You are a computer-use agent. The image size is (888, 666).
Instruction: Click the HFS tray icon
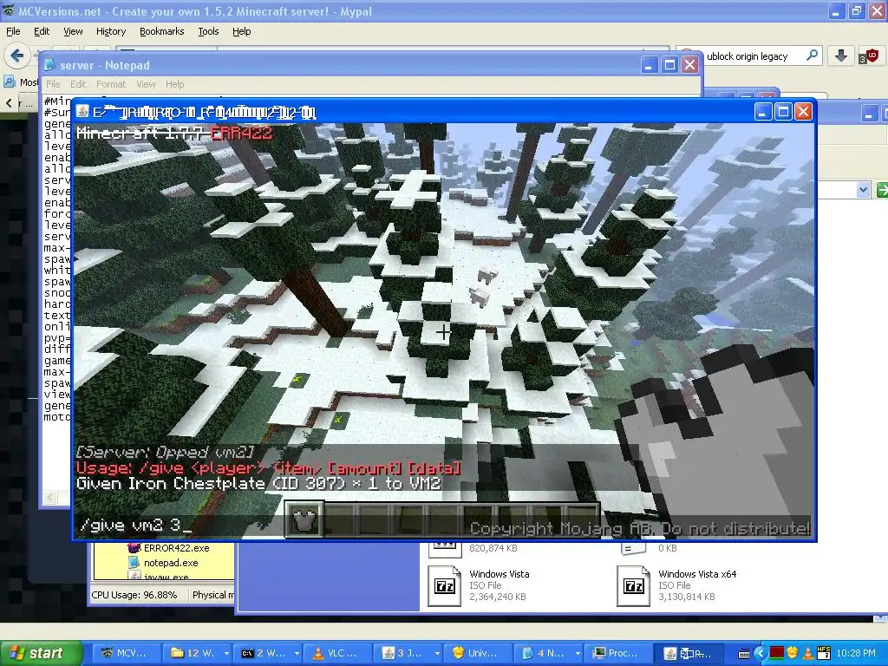(x=824, y=653)
